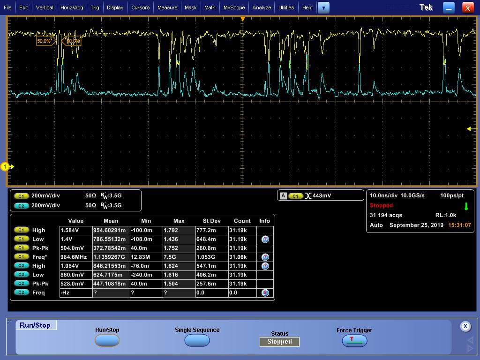Click the 10.0ns/div horizontal scale readout
The image size is (480, 360).
pyautogui.click(x=383, y=195)
